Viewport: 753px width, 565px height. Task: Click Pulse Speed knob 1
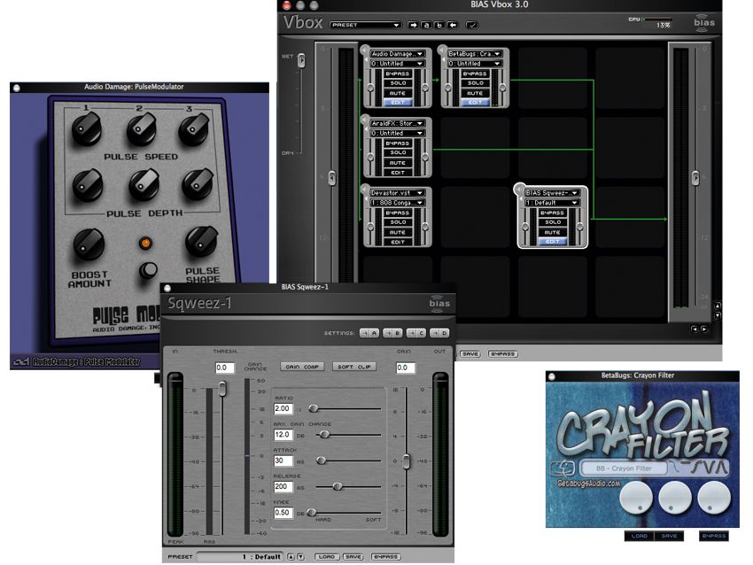tap(87, 129)
